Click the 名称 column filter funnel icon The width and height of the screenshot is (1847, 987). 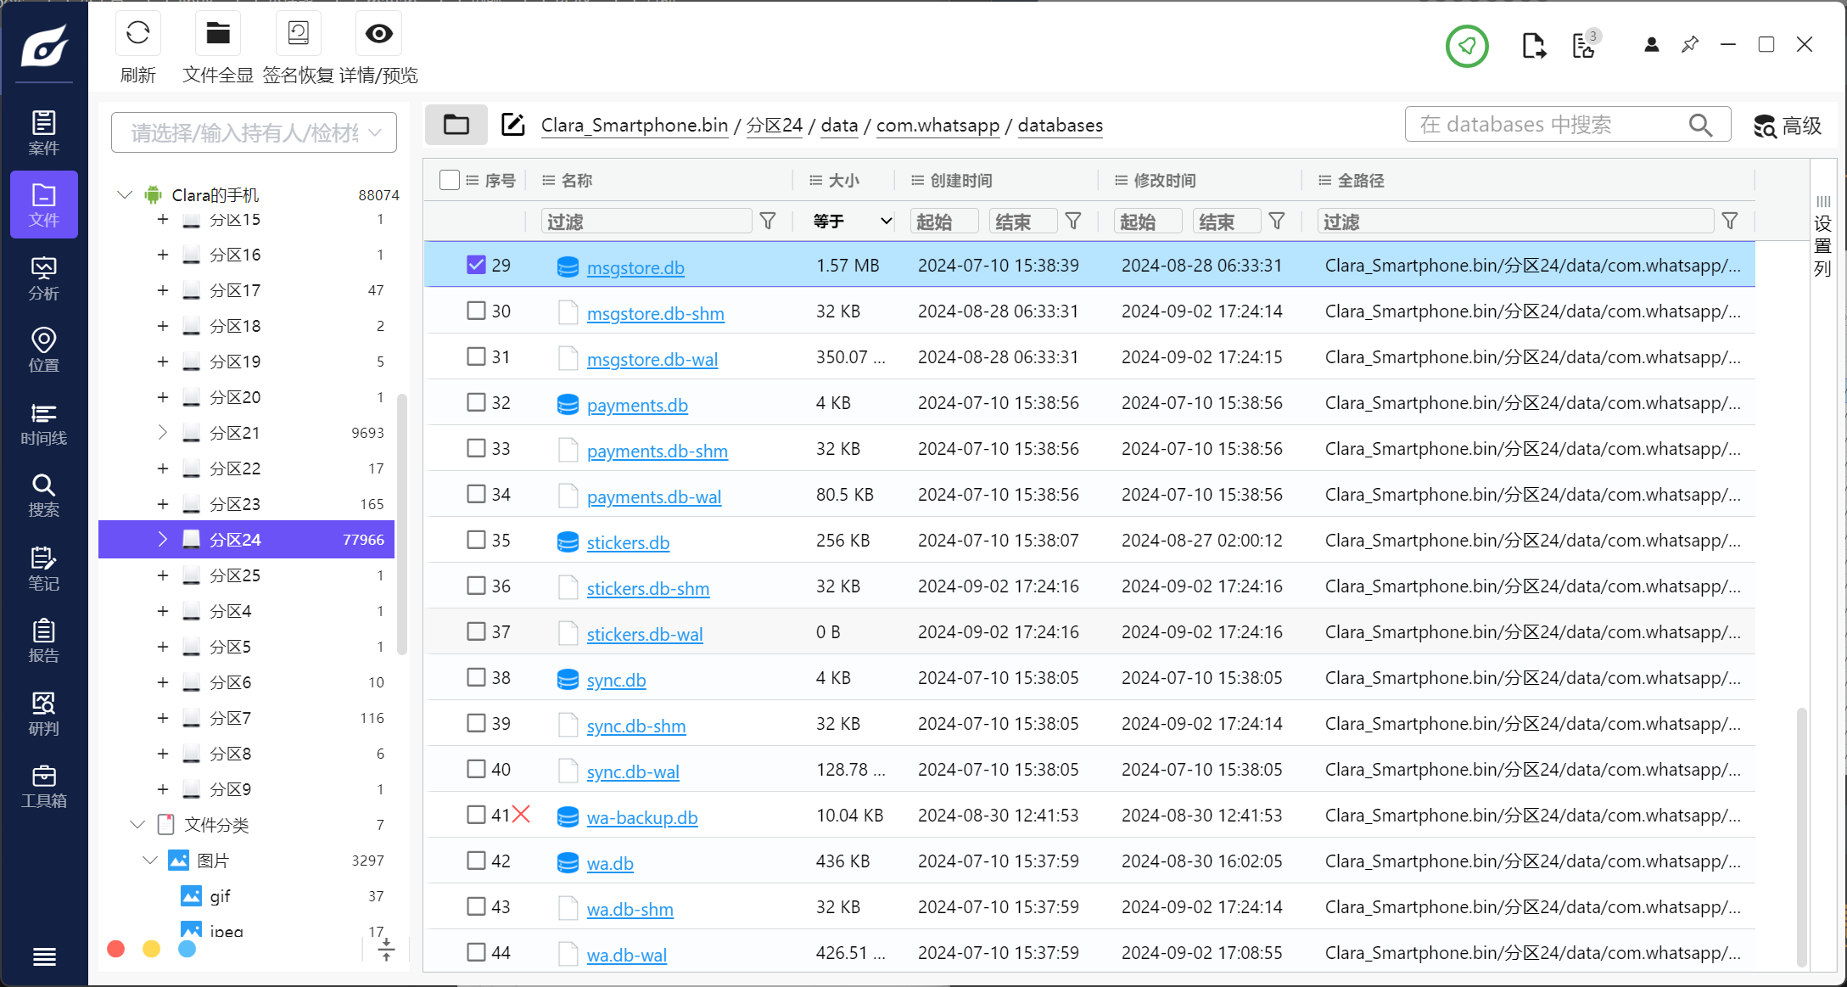(x=767, y=222)
